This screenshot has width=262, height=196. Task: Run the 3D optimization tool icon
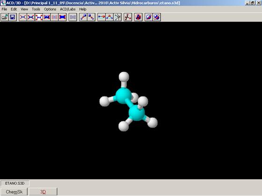[x=128, y=17]
